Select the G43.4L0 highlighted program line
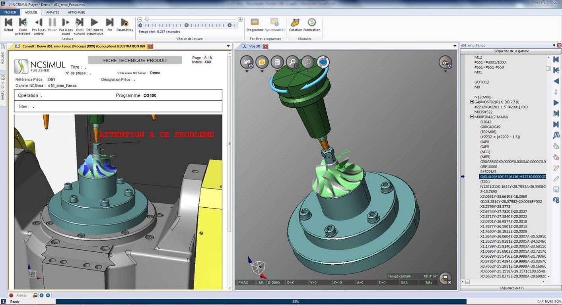 tap(513, 177)
